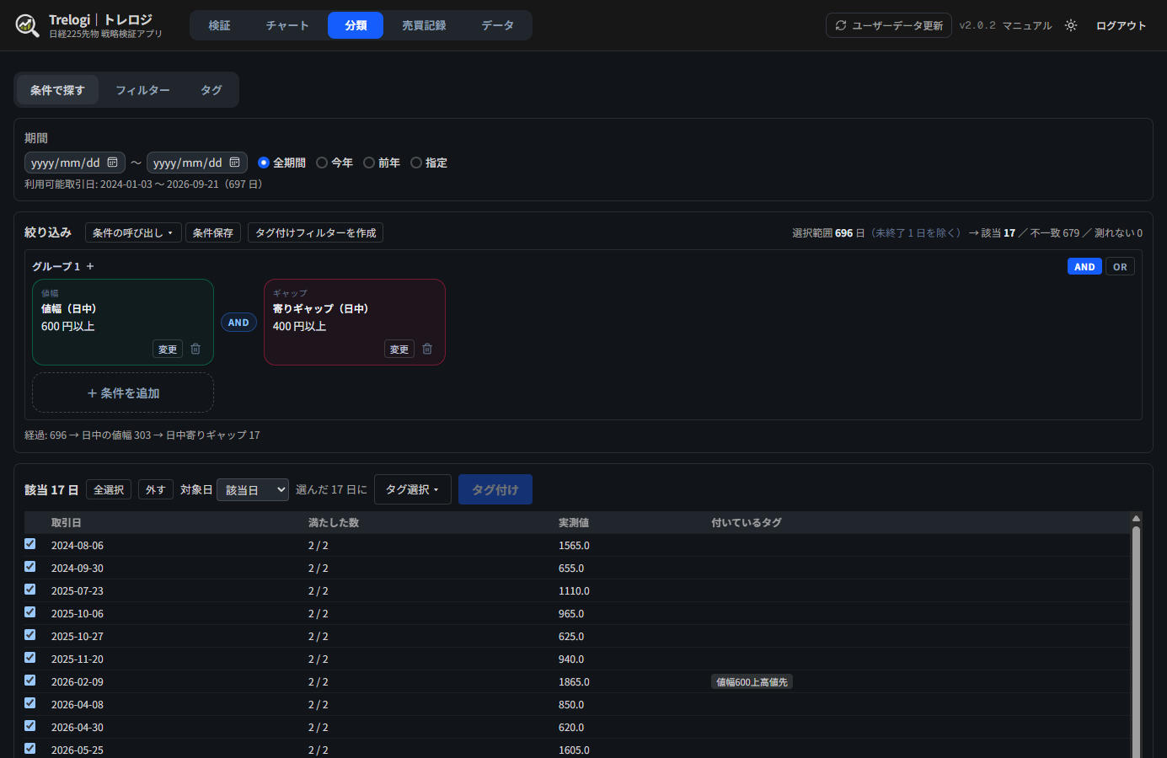The width and height of the screenshot is (1167, 758).
Task: Click the ログアウト link
Action: pos(1121,25)
